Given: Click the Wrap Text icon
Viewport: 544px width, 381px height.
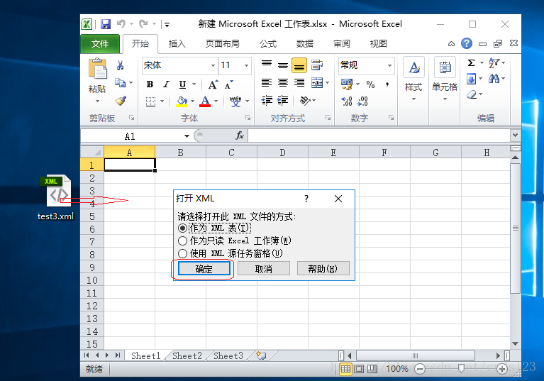Looking at the screenshot, I should (317, 65).
